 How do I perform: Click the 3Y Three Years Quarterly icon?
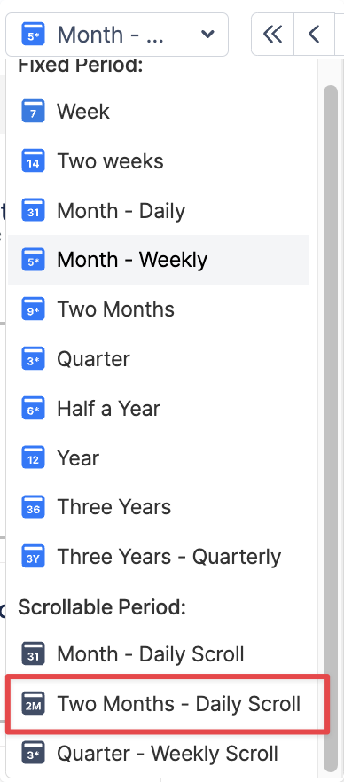[x=34, y=557]
